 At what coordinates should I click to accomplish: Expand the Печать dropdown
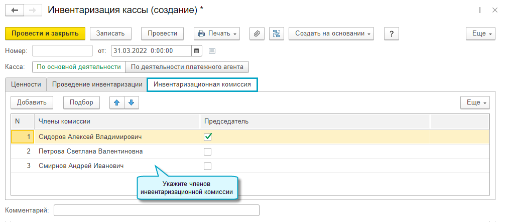[217, 33]
